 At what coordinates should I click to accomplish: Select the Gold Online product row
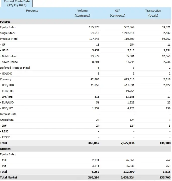(9, 56)
